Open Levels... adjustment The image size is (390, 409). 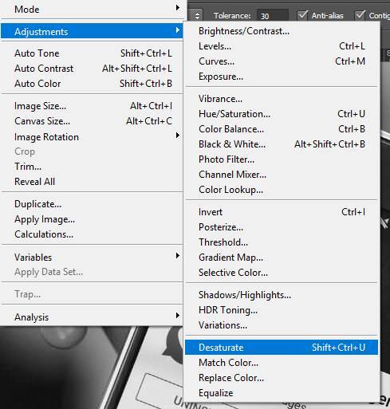click(x=282, y=46)
